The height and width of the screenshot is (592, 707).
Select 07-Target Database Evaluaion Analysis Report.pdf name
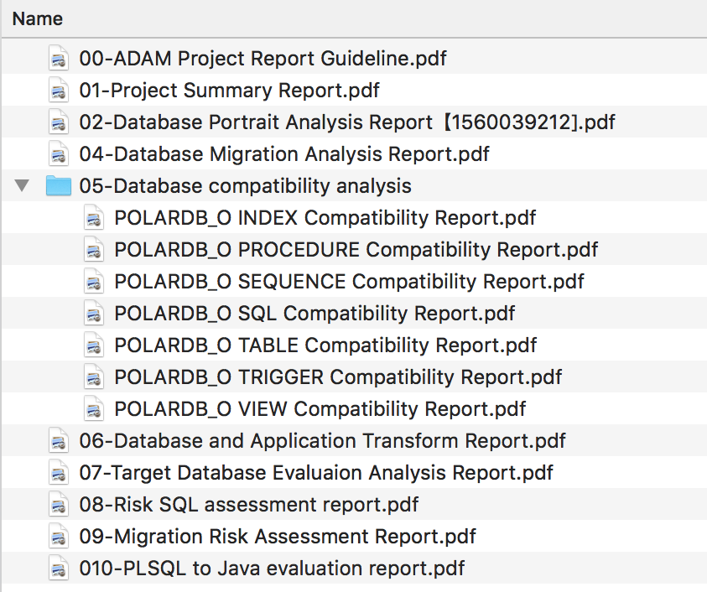pyautogui.click(x=316, y=473)
